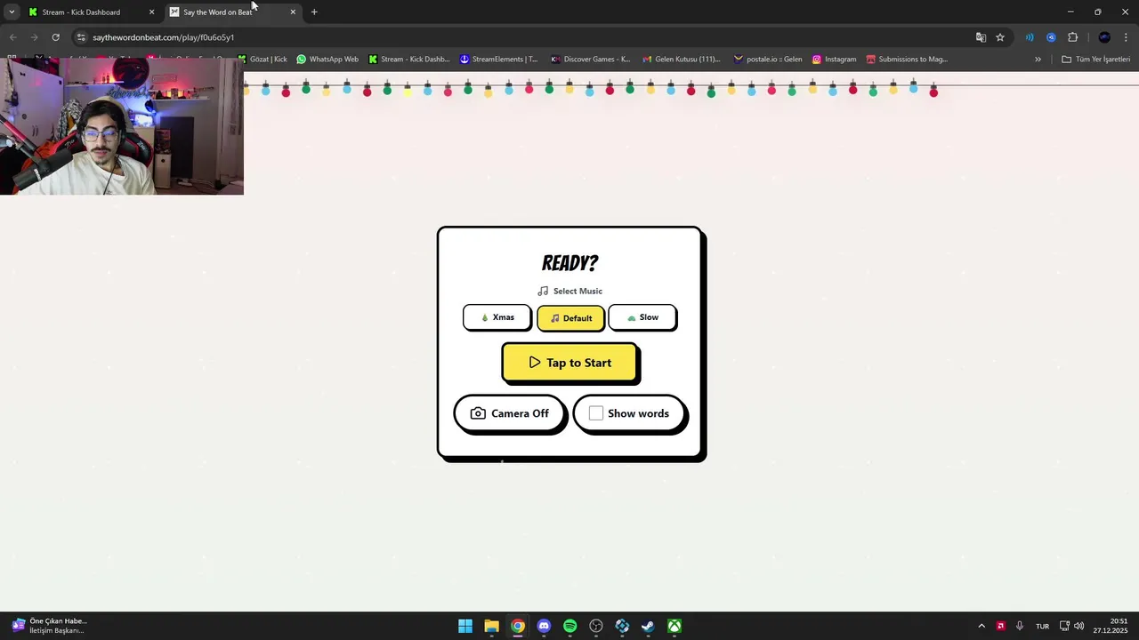Open Discord from the taskbar
This screenshot has height=640, width=1139.
(x=544, y=626)
